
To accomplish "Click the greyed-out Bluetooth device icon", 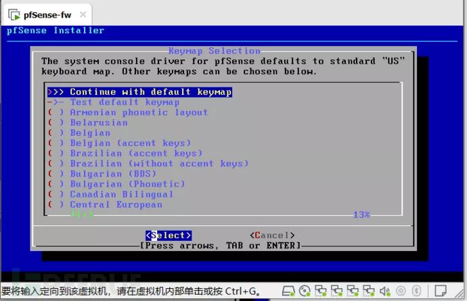I will [x=417, y=291].
